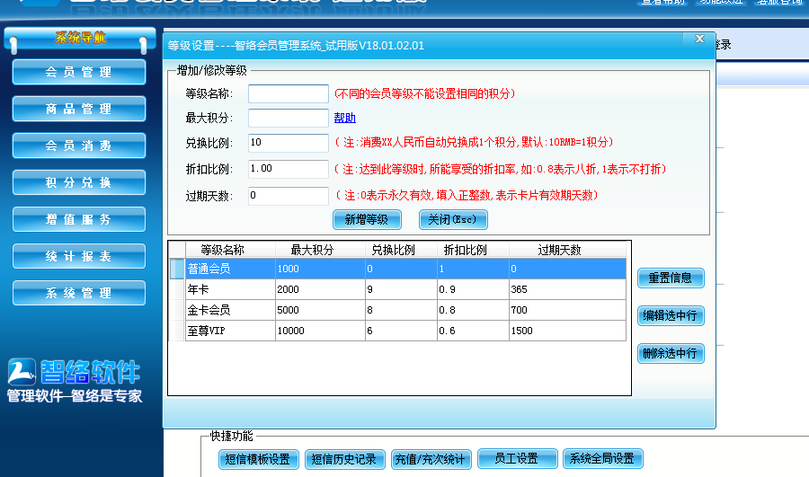Click the 新增等级 button

coord(367,220)
